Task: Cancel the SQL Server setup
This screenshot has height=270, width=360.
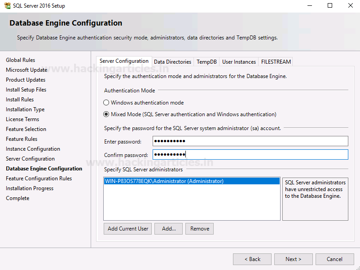Action: pyautogui.click(x=334, y=259)
